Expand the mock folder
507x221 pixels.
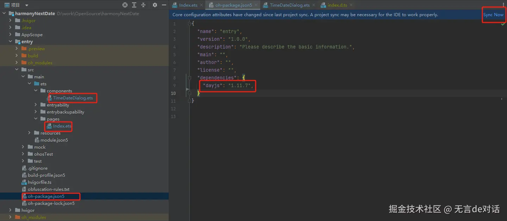pyautogui.click(x=23, y=147)
